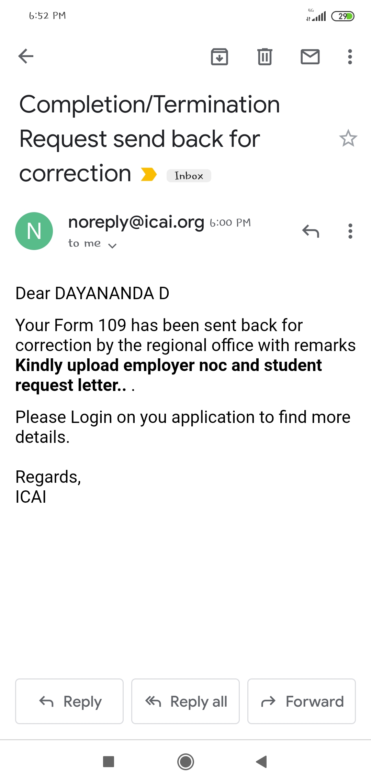Screen dimensions: 371x784
Task: Tap Android recent apps square button
Action: [x=109, y=762]
